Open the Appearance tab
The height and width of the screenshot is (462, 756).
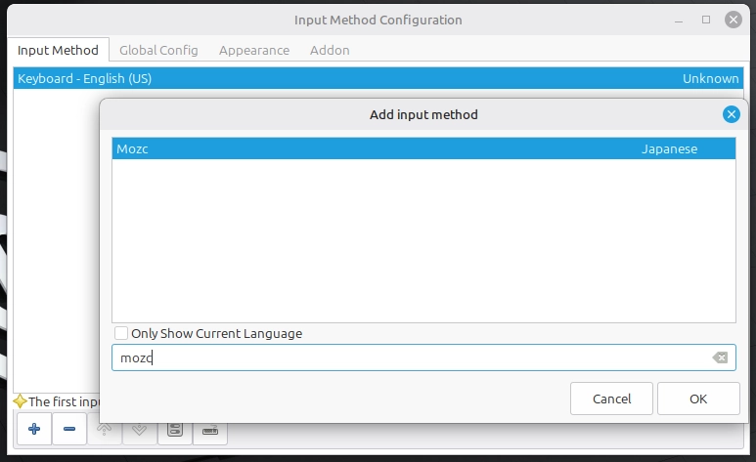tap(254, 50)
